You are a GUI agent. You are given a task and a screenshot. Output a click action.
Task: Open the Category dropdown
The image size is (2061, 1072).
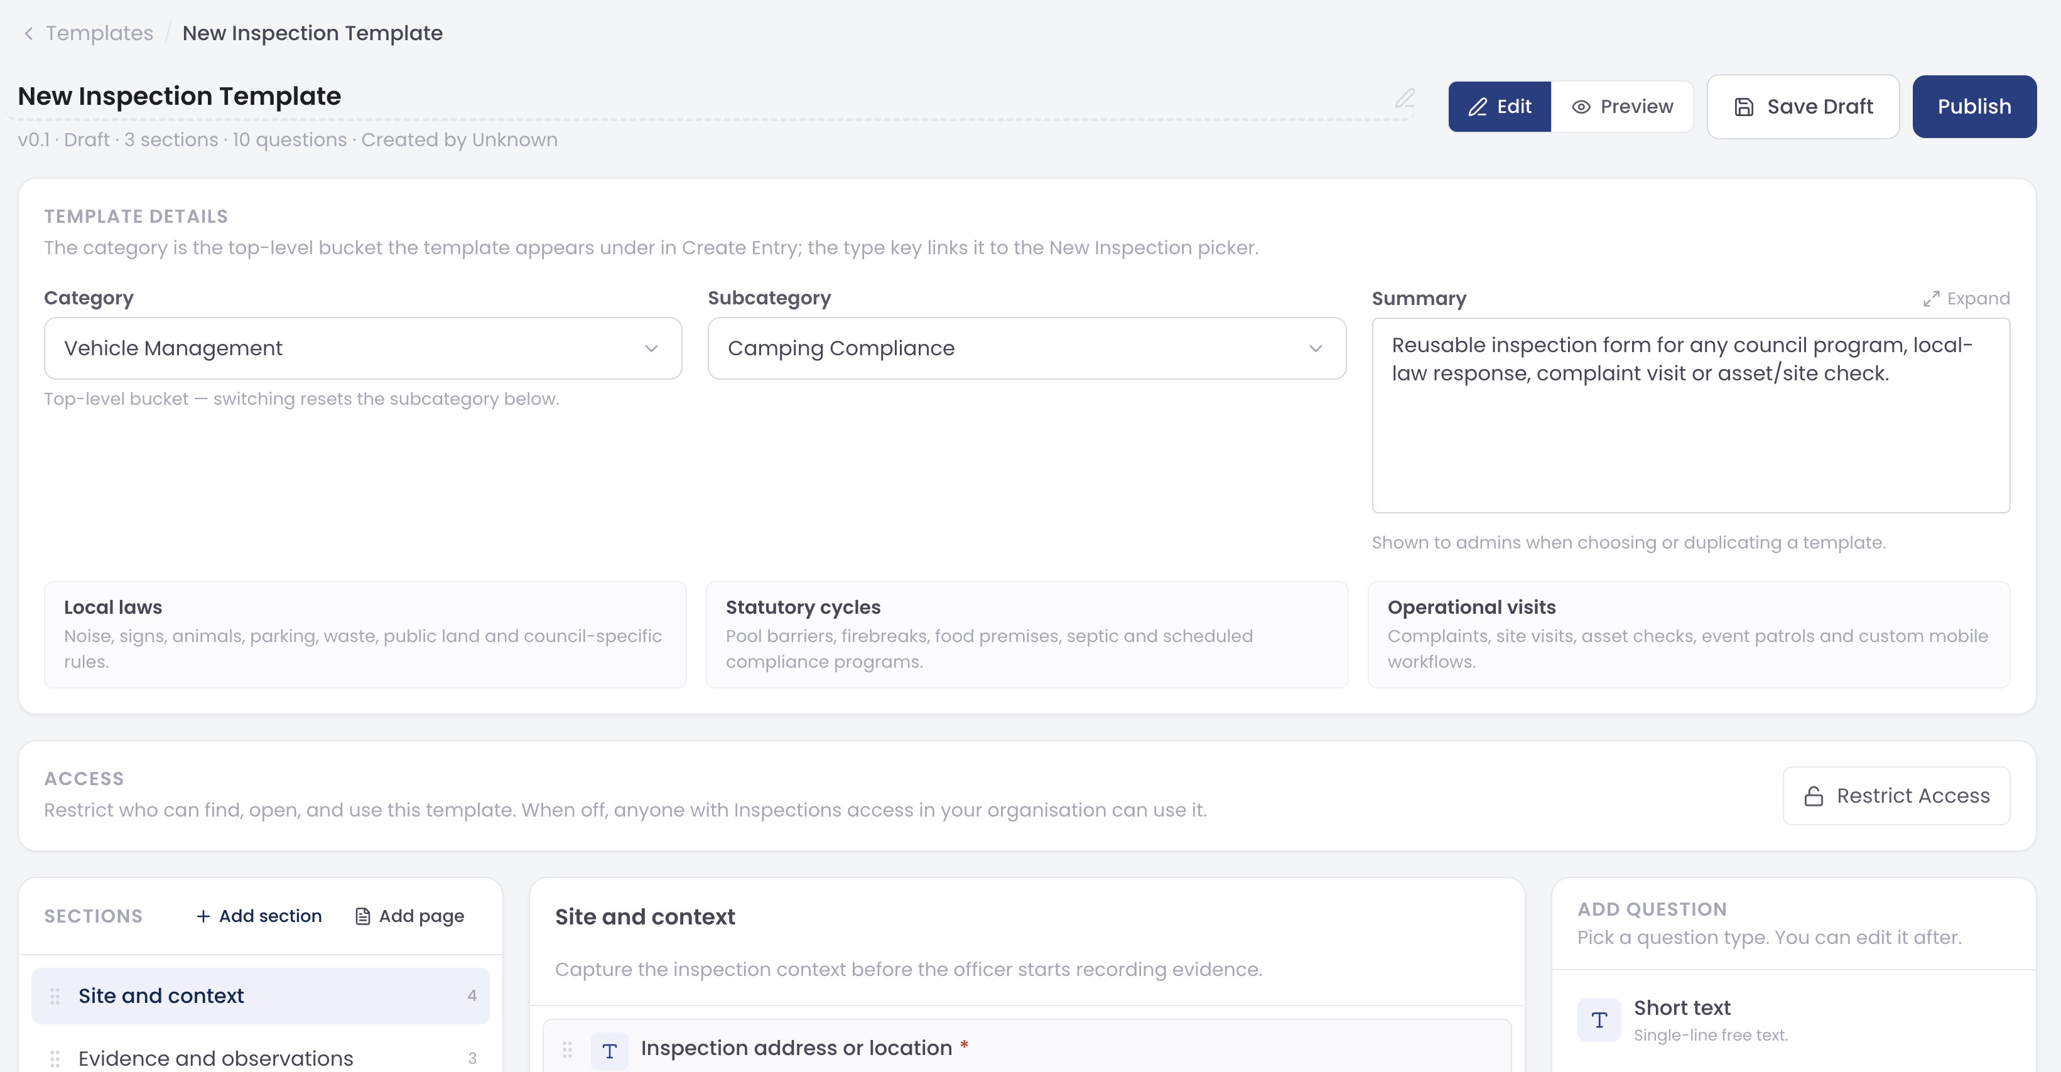pyautogui.click(x=362, y=348)
